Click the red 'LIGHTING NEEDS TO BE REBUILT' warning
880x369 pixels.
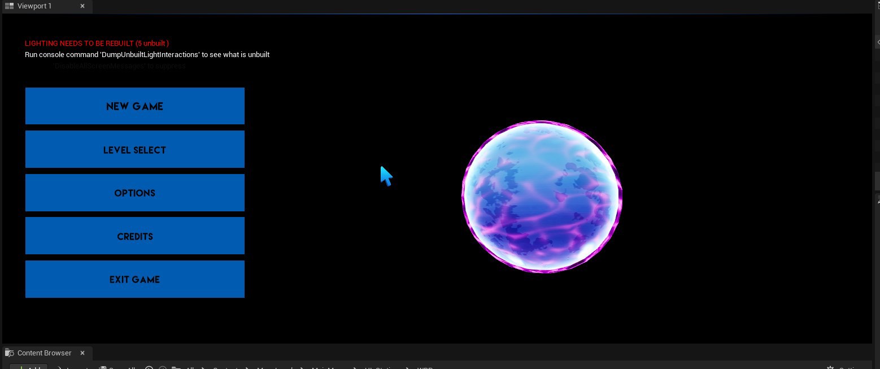[97, 44]
